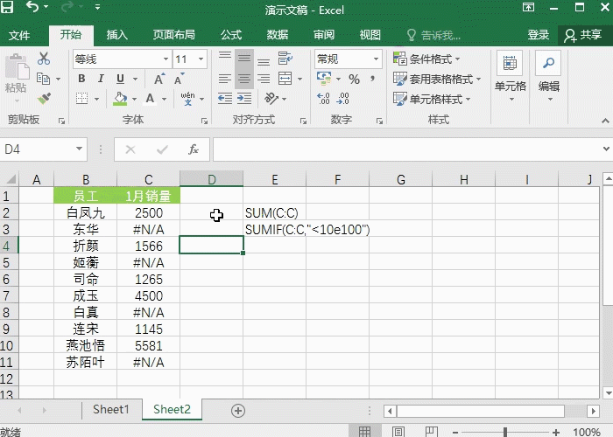This screenshot has width=613, height=437.
Task: Click the zoom slider in status bar
Action: (506, 432)
